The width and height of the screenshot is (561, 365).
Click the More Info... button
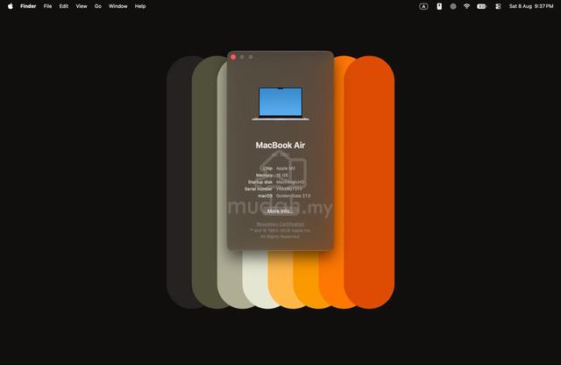click(x=280, y=211)
